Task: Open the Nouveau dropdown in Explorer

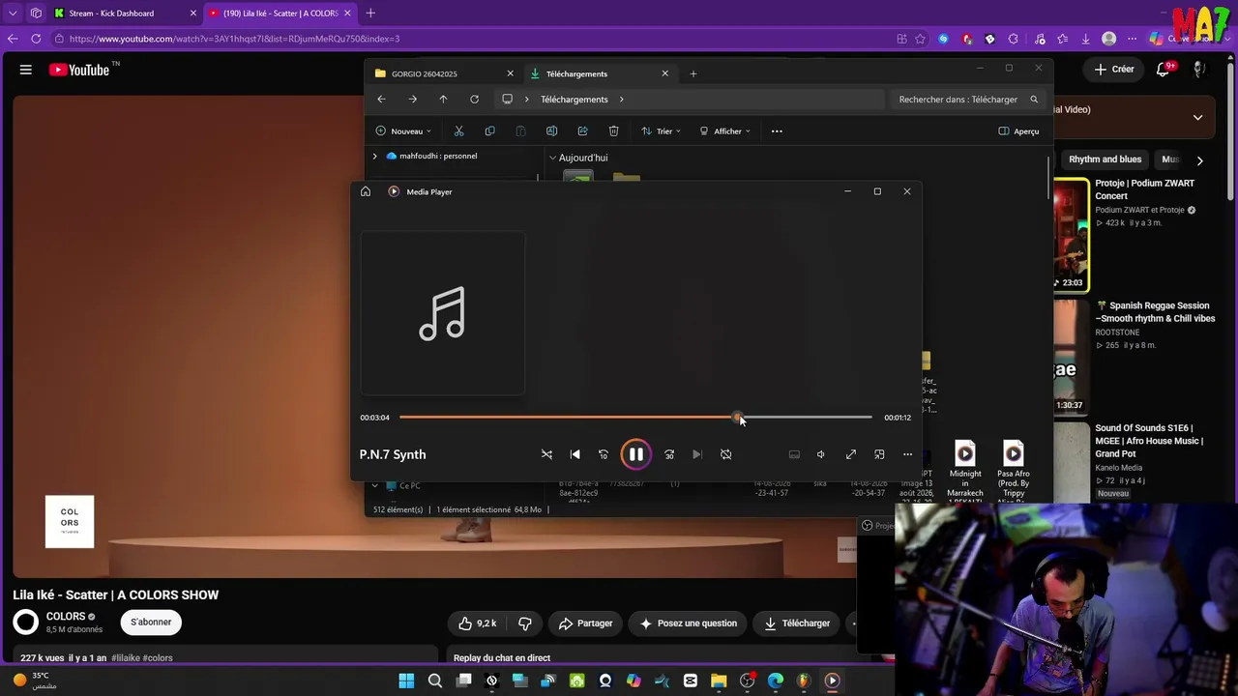Action: (403, 131)
